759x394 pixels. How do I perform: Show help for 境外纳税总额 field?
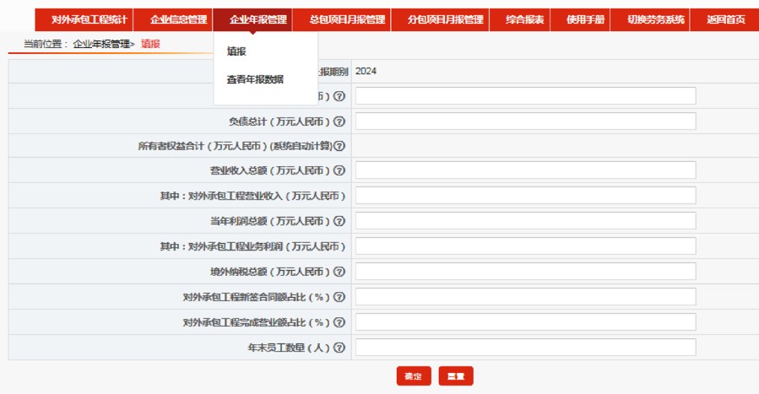pos(340,272)
